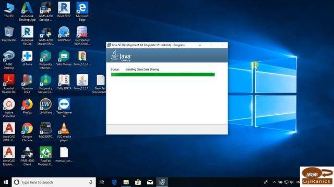Open the People icon in taskbar
The height and width of the screenshot is (187, 334).
[266, 182]
